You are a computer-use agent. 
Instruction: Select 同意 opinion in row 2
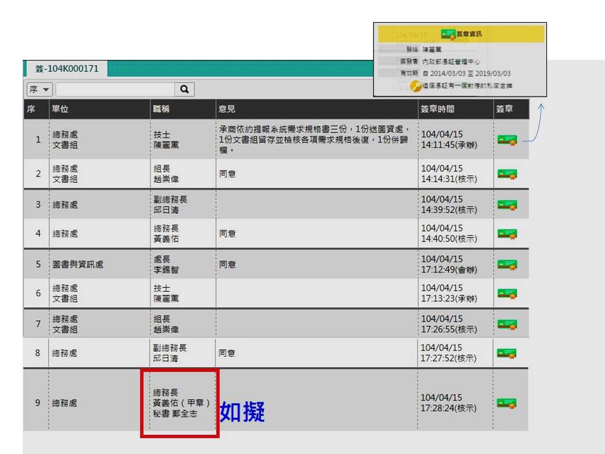(x=228, y=174)
